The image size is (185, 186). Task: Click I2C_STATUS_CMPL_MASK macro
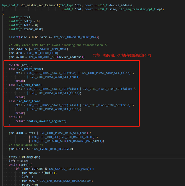coord(50,49)
